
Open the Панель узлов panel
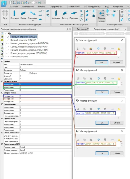coord(101,16)
